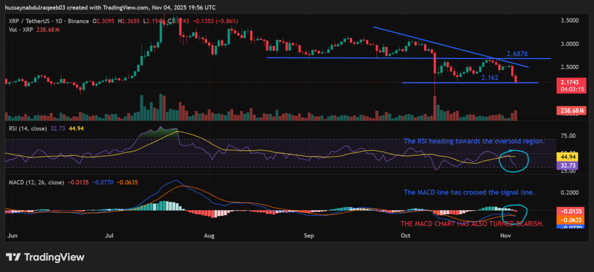Select the red MACD turned bearish annotation
The image size is (594, 272).
[x=473, y=223]
